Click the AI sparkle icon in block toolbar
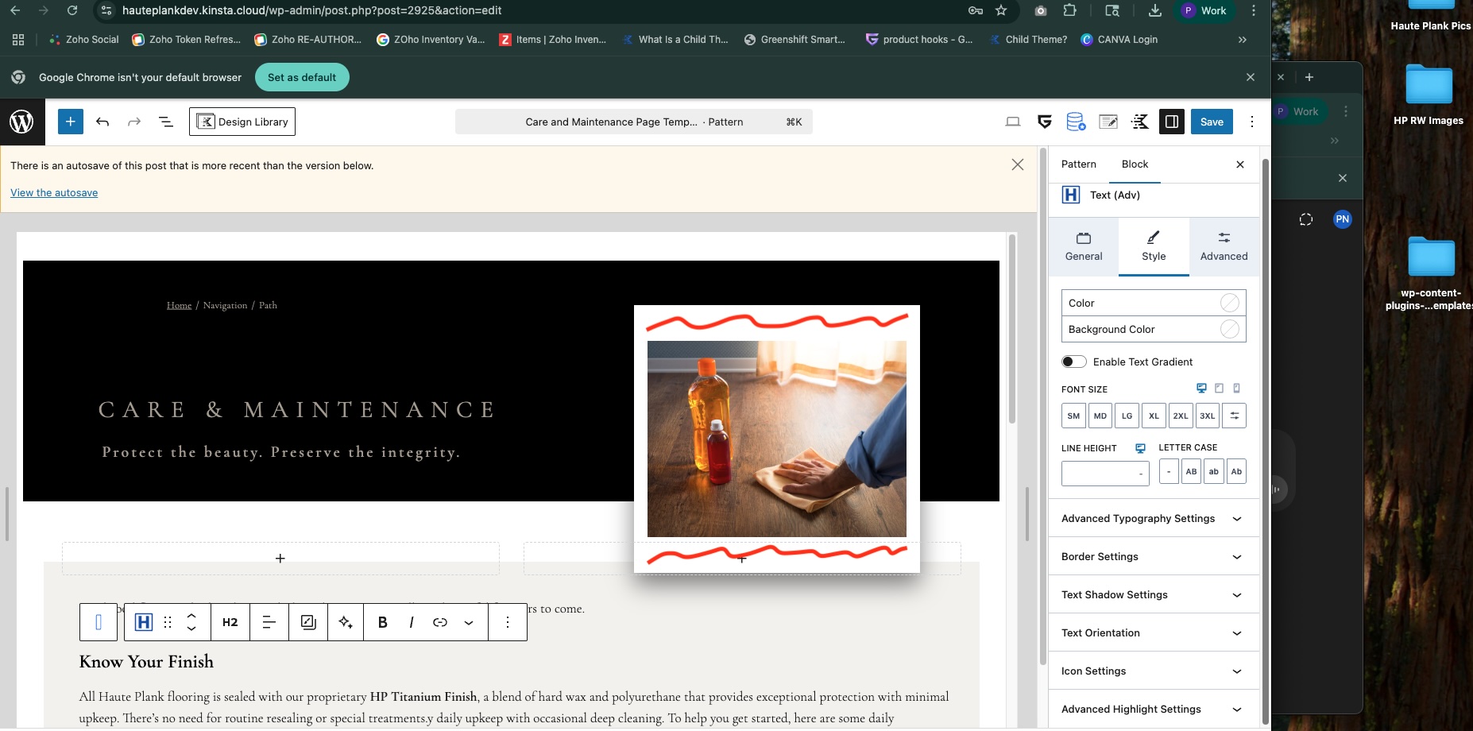 [x=346, y=622]
